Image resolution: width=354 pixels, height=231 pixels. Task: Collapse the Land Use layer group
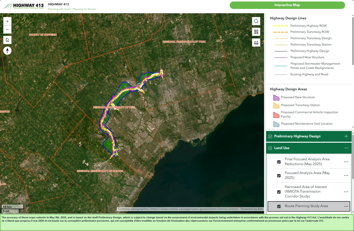(x=346, y=148)
